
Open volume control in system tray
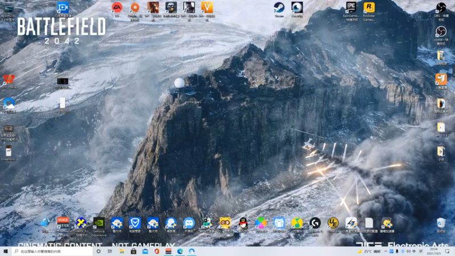coord(408,251)
